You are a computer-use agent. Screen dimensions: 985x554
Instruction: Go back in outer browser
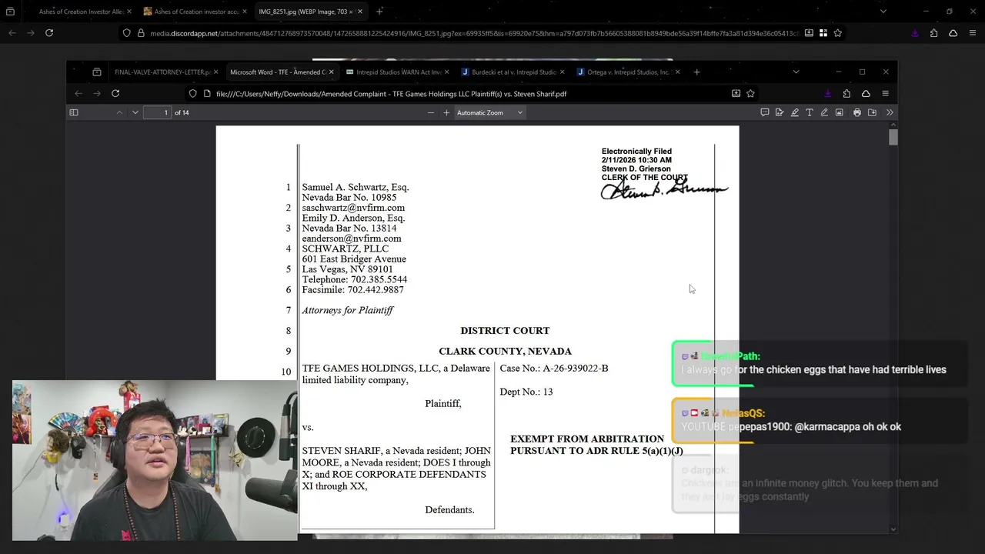12,33
